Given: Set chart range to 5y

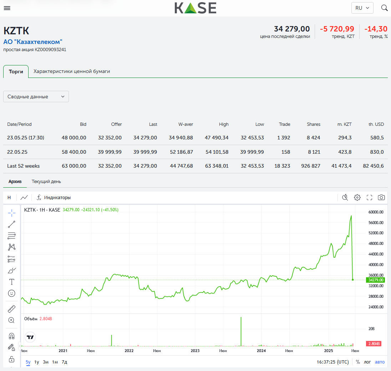Looking at the screenshot, I should (x=28, y=362).
